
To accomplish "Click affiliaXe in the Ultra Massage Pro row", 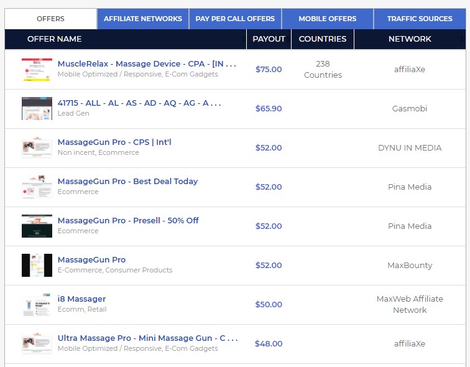I will coord(410,343).
